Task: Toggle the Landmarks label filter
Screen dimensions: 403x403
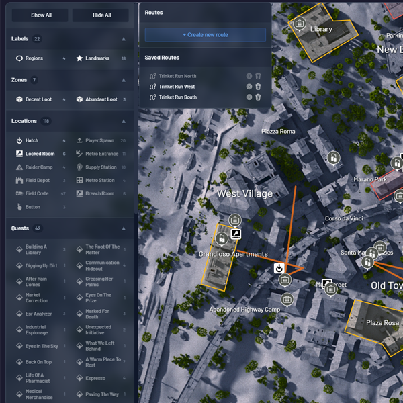Action: click(101, 58)
